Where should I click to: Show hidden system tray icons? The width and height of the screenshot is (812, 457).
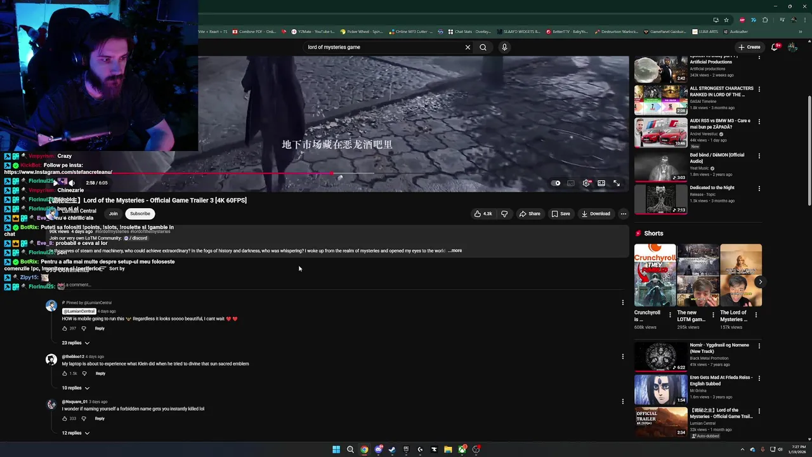tap(742, 449)
